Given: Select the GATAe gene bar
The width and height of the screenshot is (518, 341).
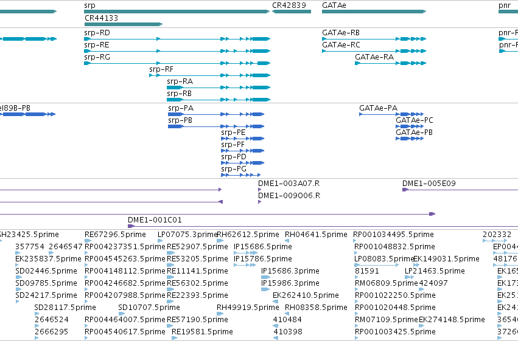Looking at the screenshot, I should tap(374, 12).
